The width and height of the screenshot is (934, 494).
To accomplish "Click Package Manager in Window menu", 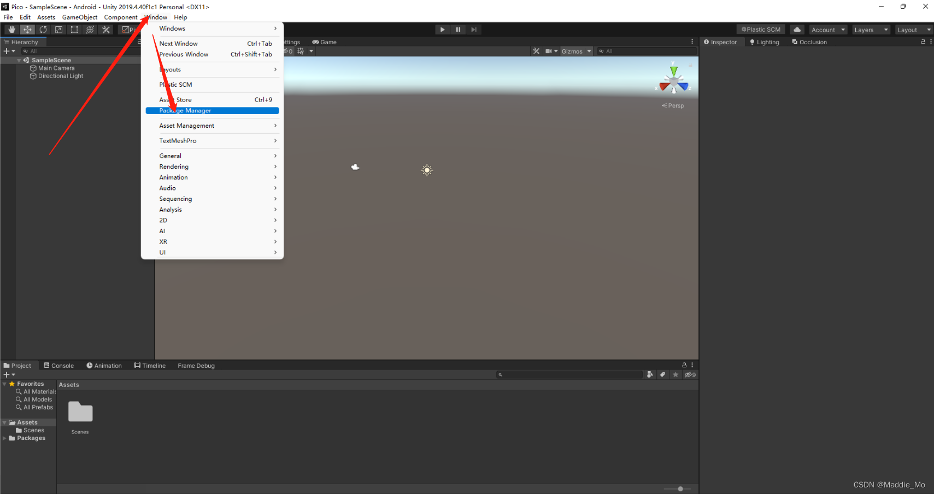I will click(212, 110).
